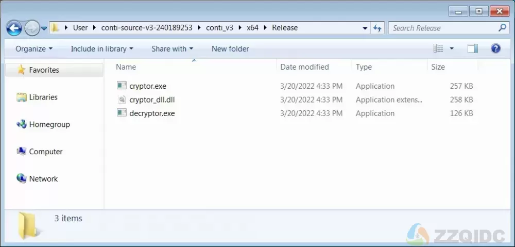The height and width of the screenshot is (247, 515).
Task: Click the Back navigation arrow
Action: coord(14,28)
